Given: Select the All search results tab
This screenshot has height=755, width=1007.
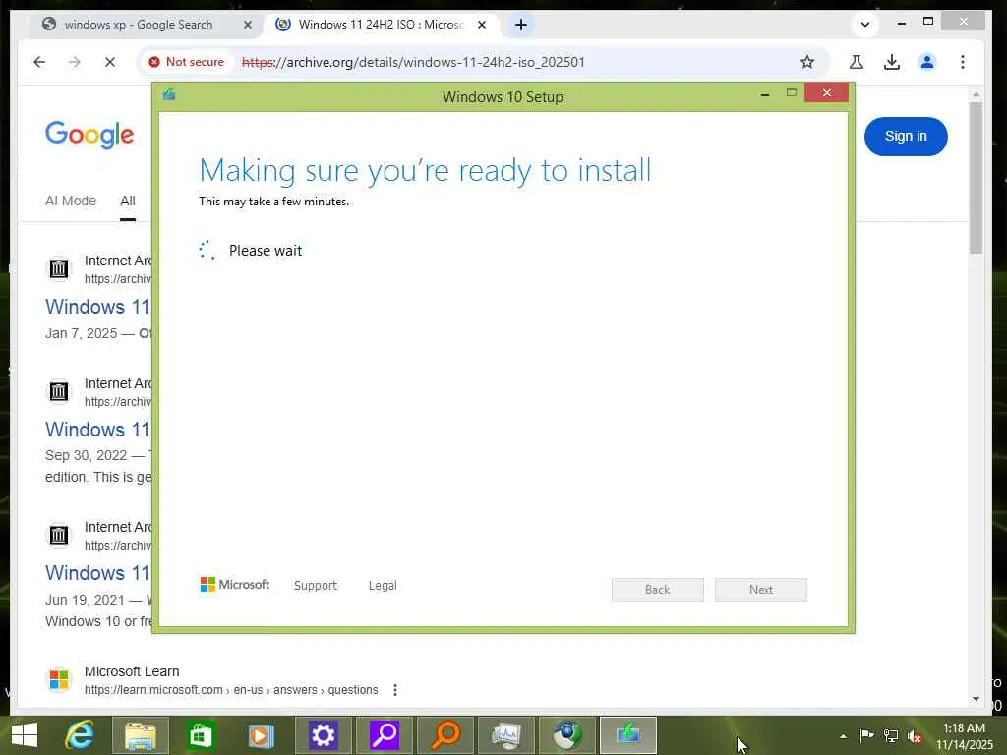Looking at the screenshot, I should click(x=128, y=201).
